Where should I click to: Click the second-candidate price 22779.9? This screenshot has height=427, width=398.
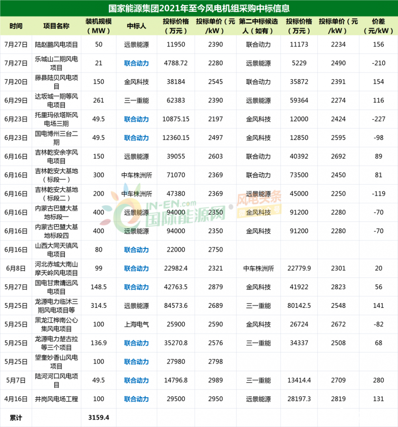coord(299,268)
